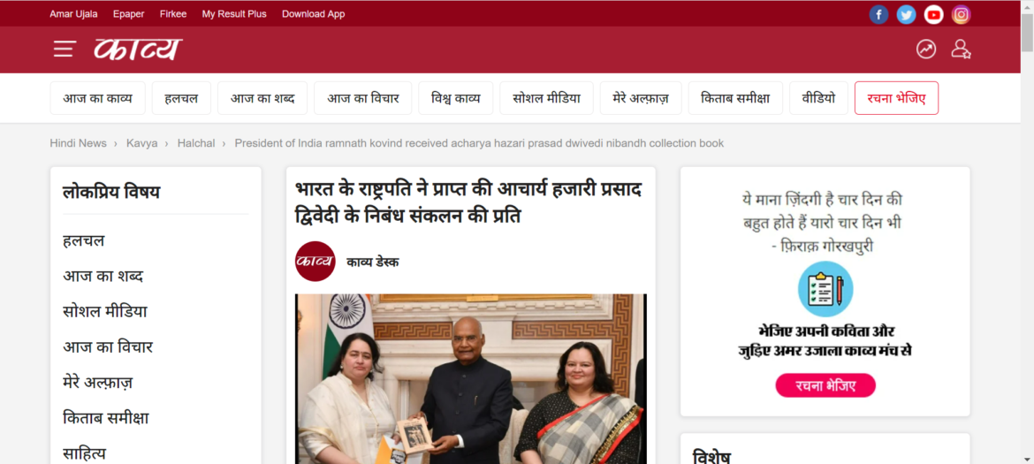Open the Instagram icon in header
Image resolution: width=1034 pixels, height=464 pixels.
click(962, 14)
